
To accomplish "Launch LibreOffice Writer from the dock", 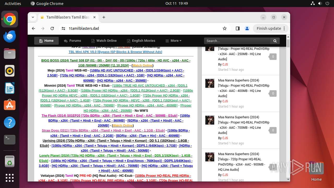I will point(10,88).
